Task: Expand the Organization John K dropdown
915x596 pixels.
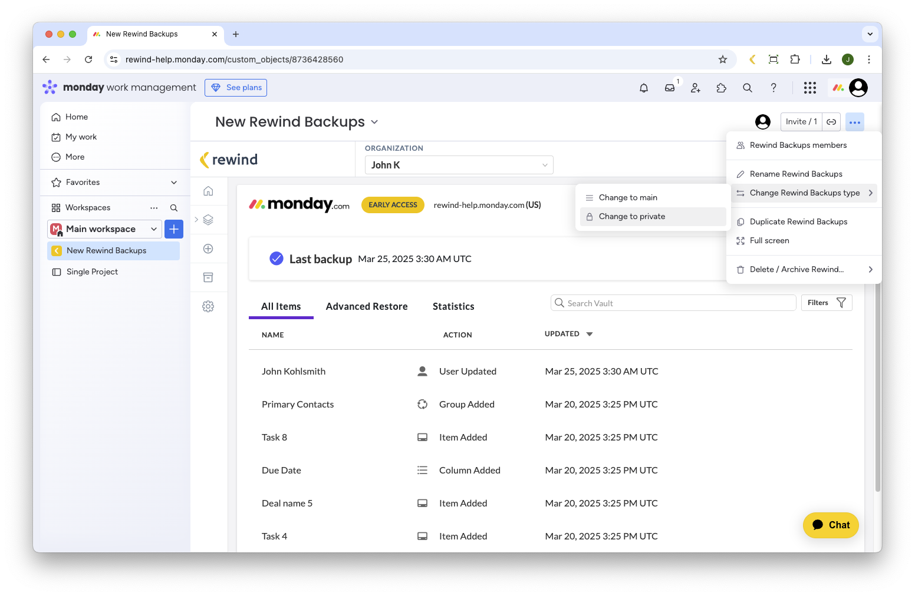Action: click(x=459, y=165)
